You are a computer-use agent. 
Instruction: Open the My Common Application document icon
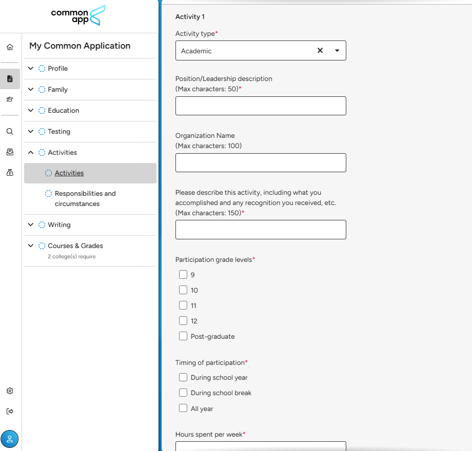[x=10, y=79]
